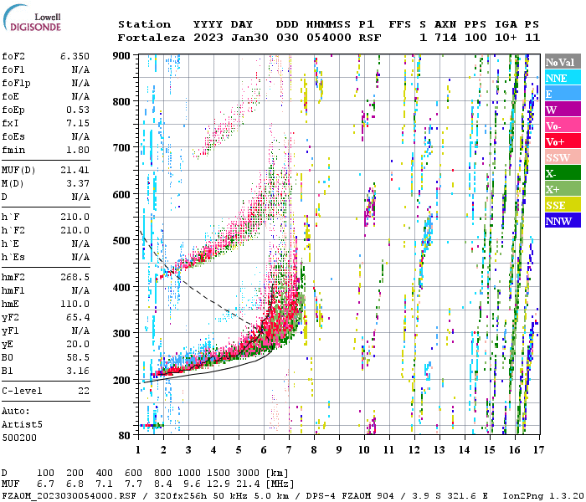Viewport: 586px width, 502px height.
Task: Click the hmF2 value 268.5
Action: pyautogui.click(x=75, y=278)
